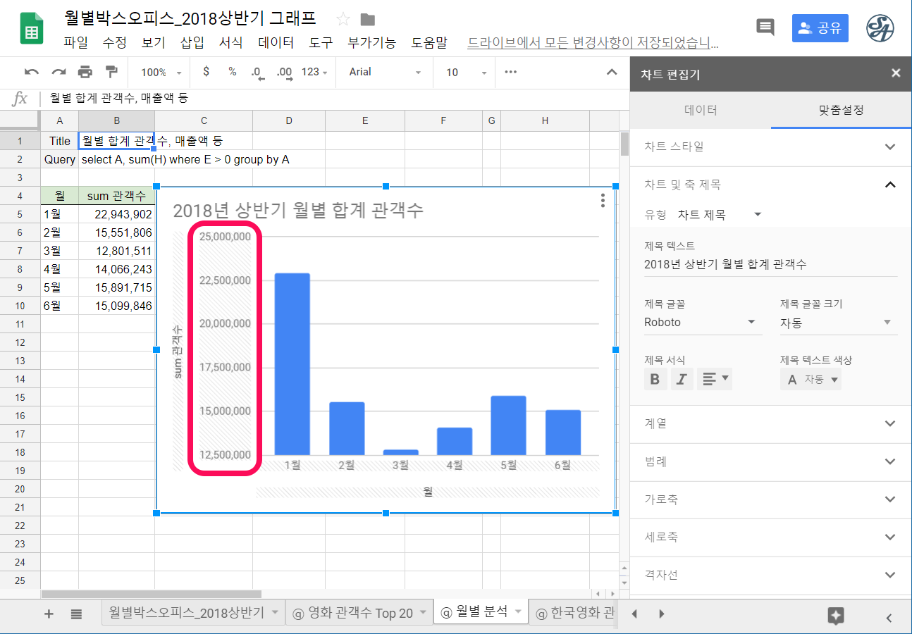Click the 공유 button

coord(820,28)
